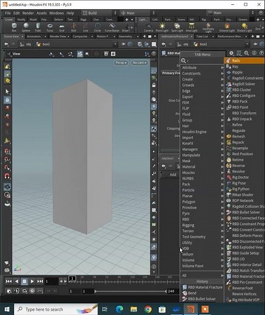Click the end frame 240 field
265x315 pixels.
point(172,291)
